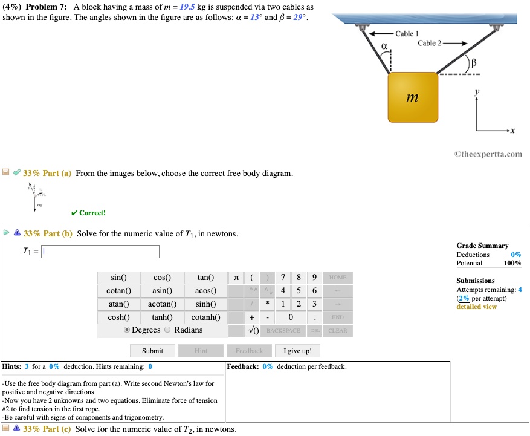530x436 pixels.
Task: Click inside the T1 answer field
Action: point(100,251)
